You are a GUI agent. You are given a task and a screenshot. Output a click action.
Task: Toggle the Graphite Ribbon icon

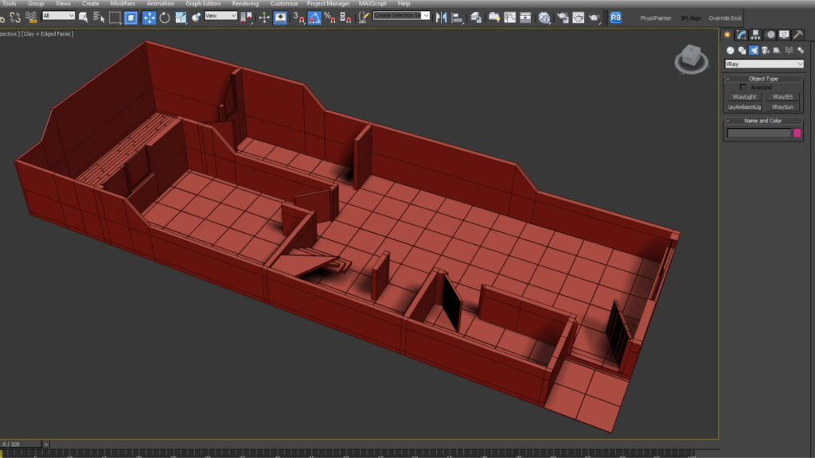(493, 17)
